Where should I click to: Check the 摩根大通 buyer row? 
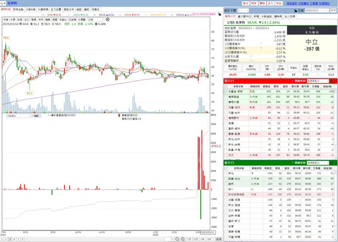coord(226,102)
